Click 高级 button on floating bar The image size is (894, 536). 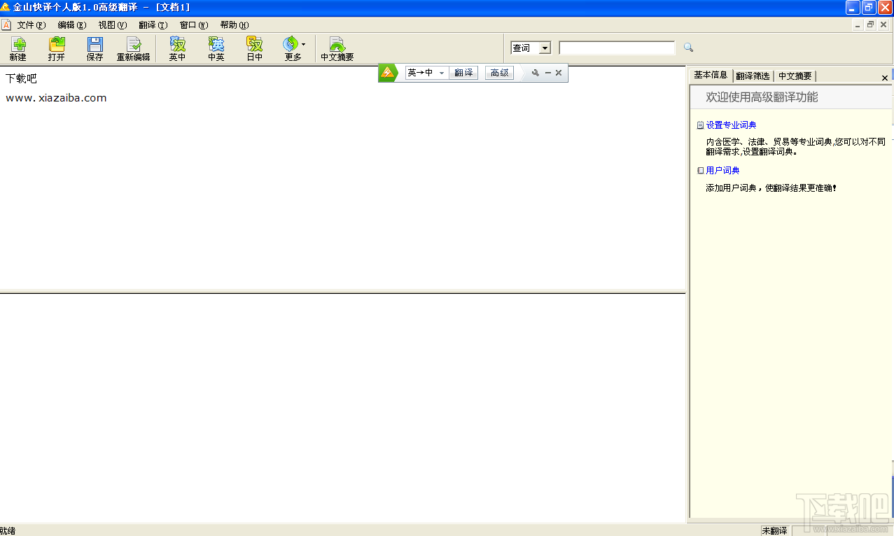tap(500, 73)
